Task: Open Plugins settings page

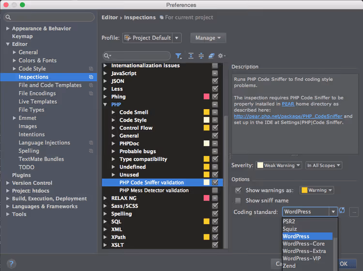Action: point(21,175)
